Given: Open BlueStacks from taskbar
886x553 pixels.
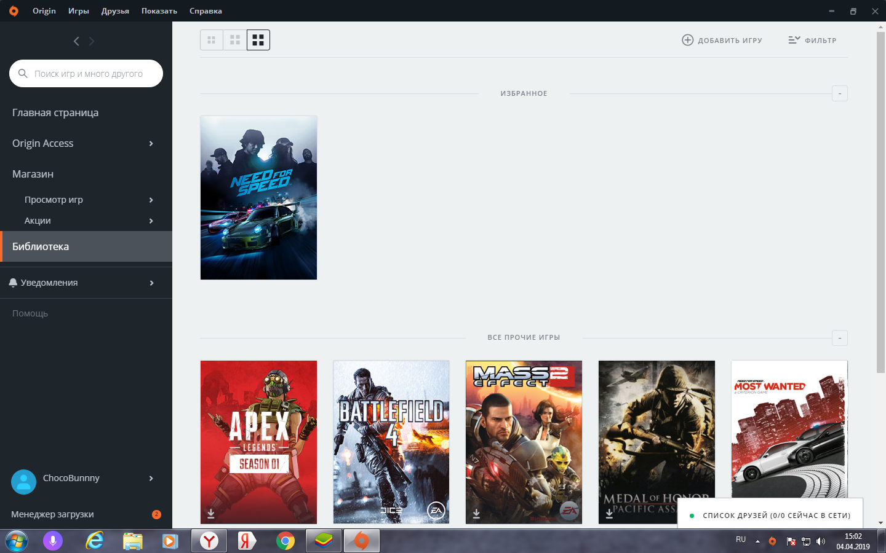Looking at the screenshot, I should [324, 541].
